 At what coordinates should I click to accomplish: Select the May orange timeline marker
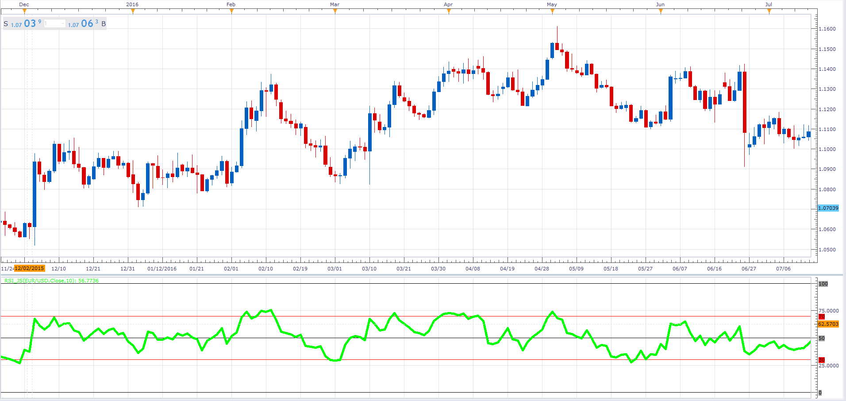tap(552, 12)
